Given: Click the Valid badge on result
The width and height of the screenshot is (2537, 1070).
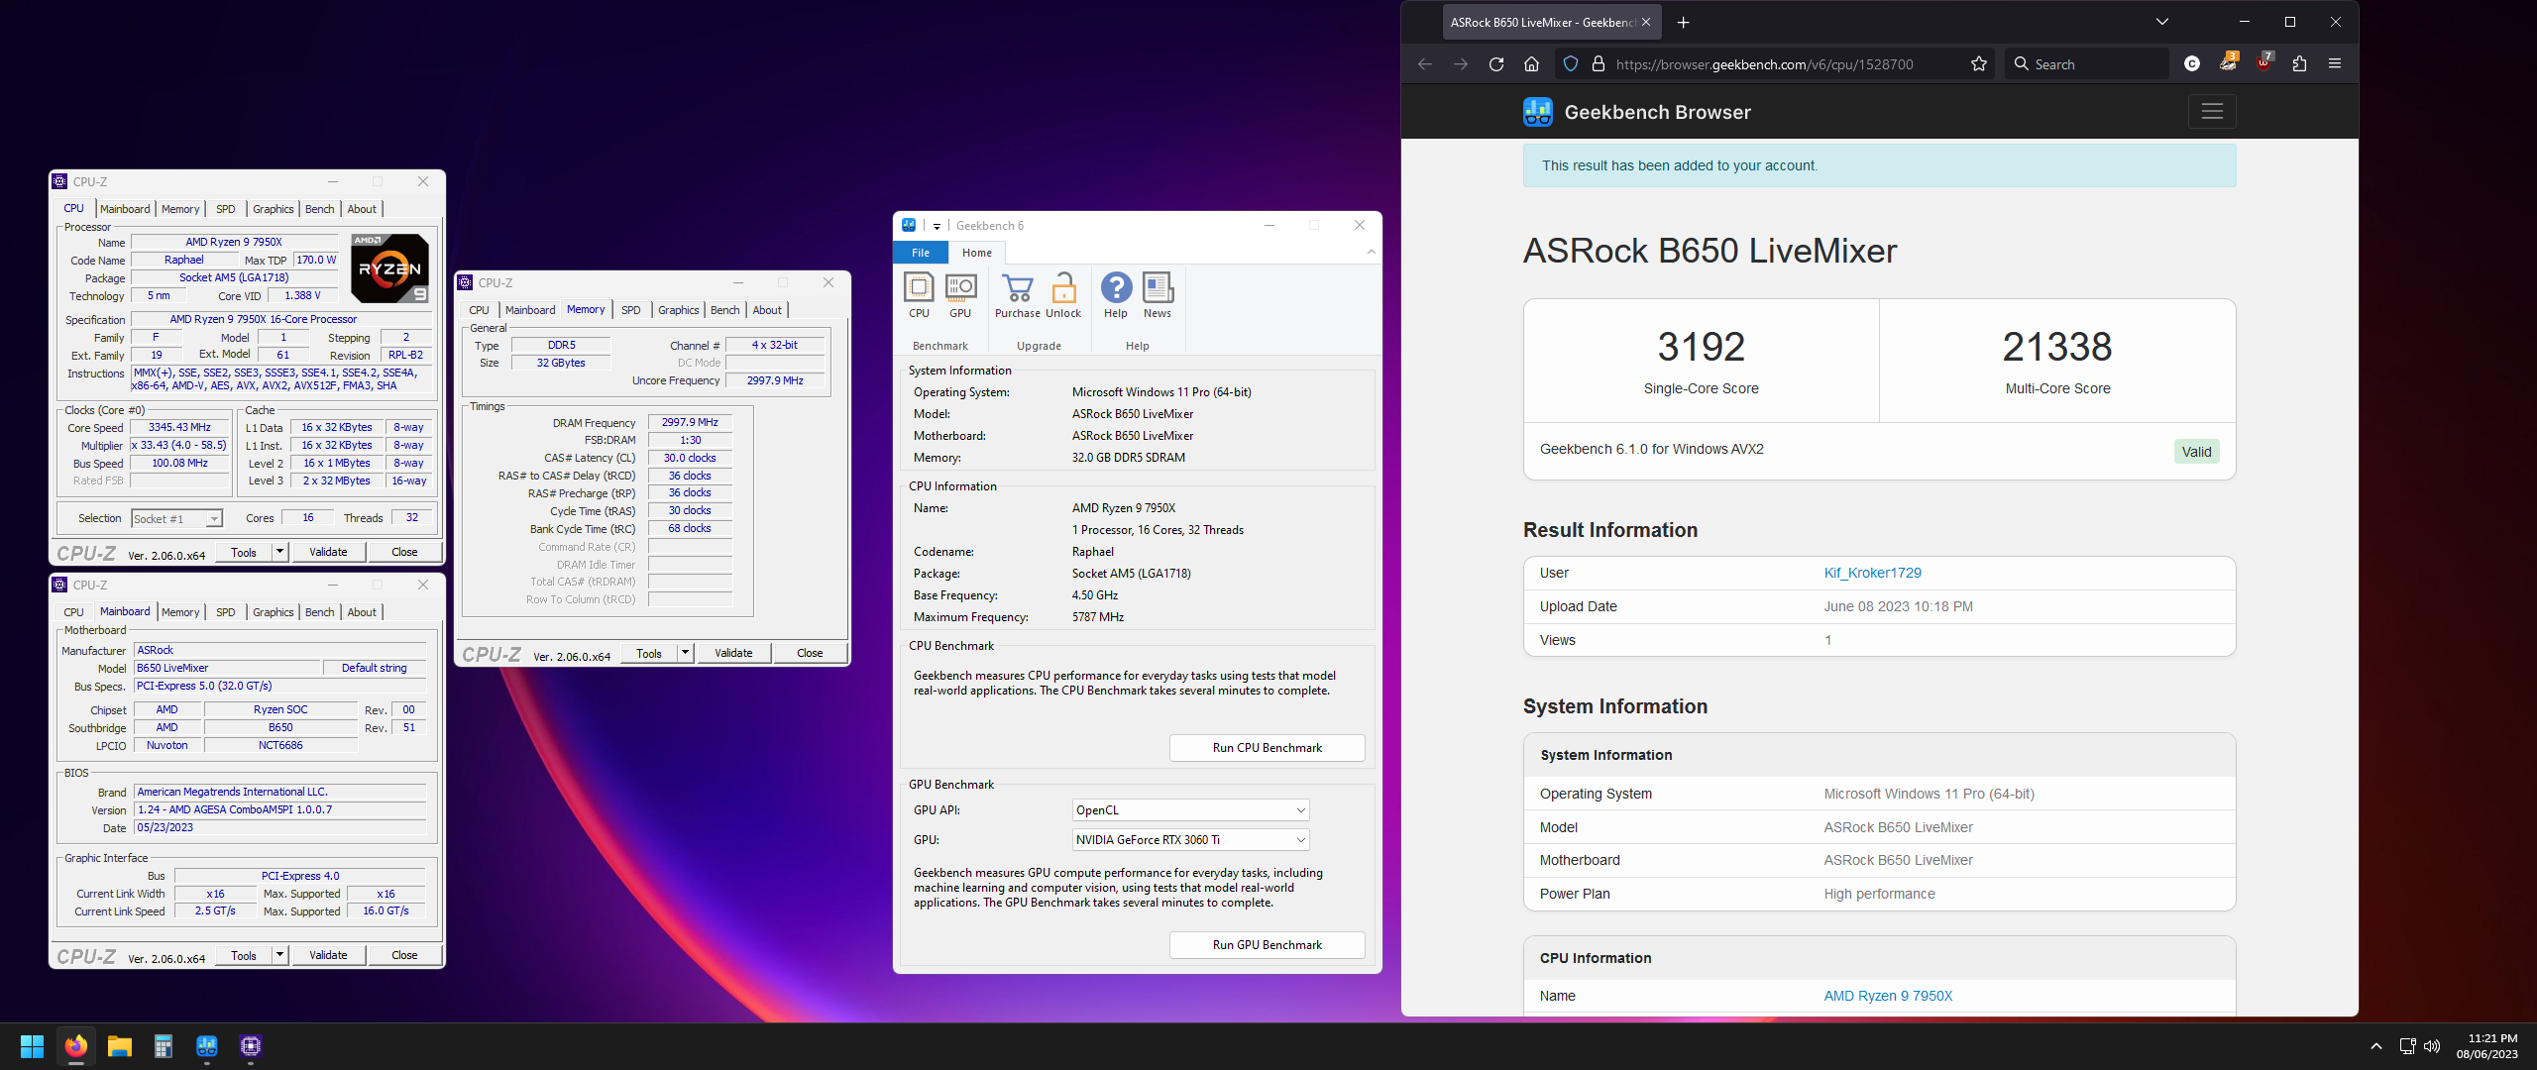Looking at the screenshot, I should click(x=2196, y=452).
